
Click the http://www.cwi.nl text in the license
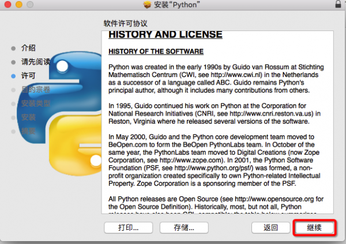[236, 75]
